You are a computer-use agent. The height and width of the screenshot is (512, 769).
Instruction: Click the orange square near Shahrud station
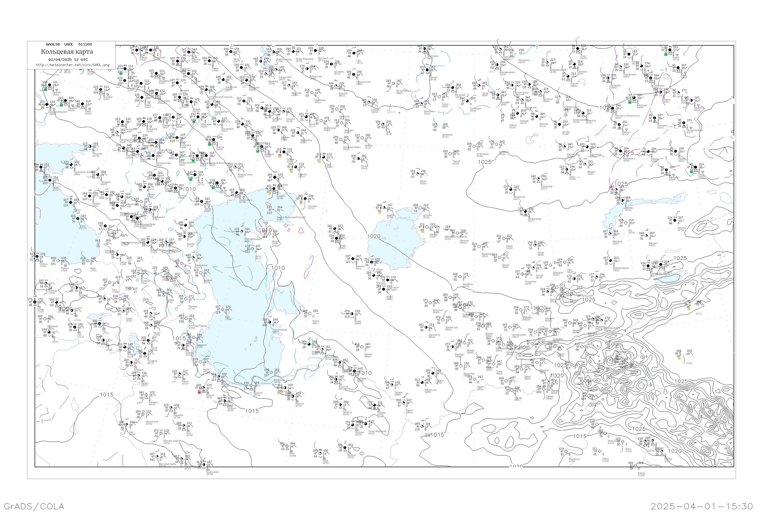[280, 392]
